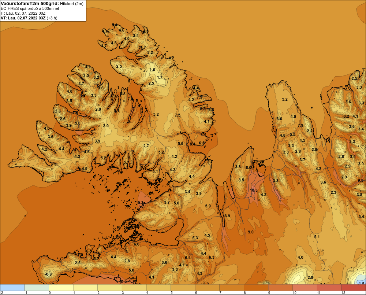Click the 6.3 temperature value

[212, 257]
